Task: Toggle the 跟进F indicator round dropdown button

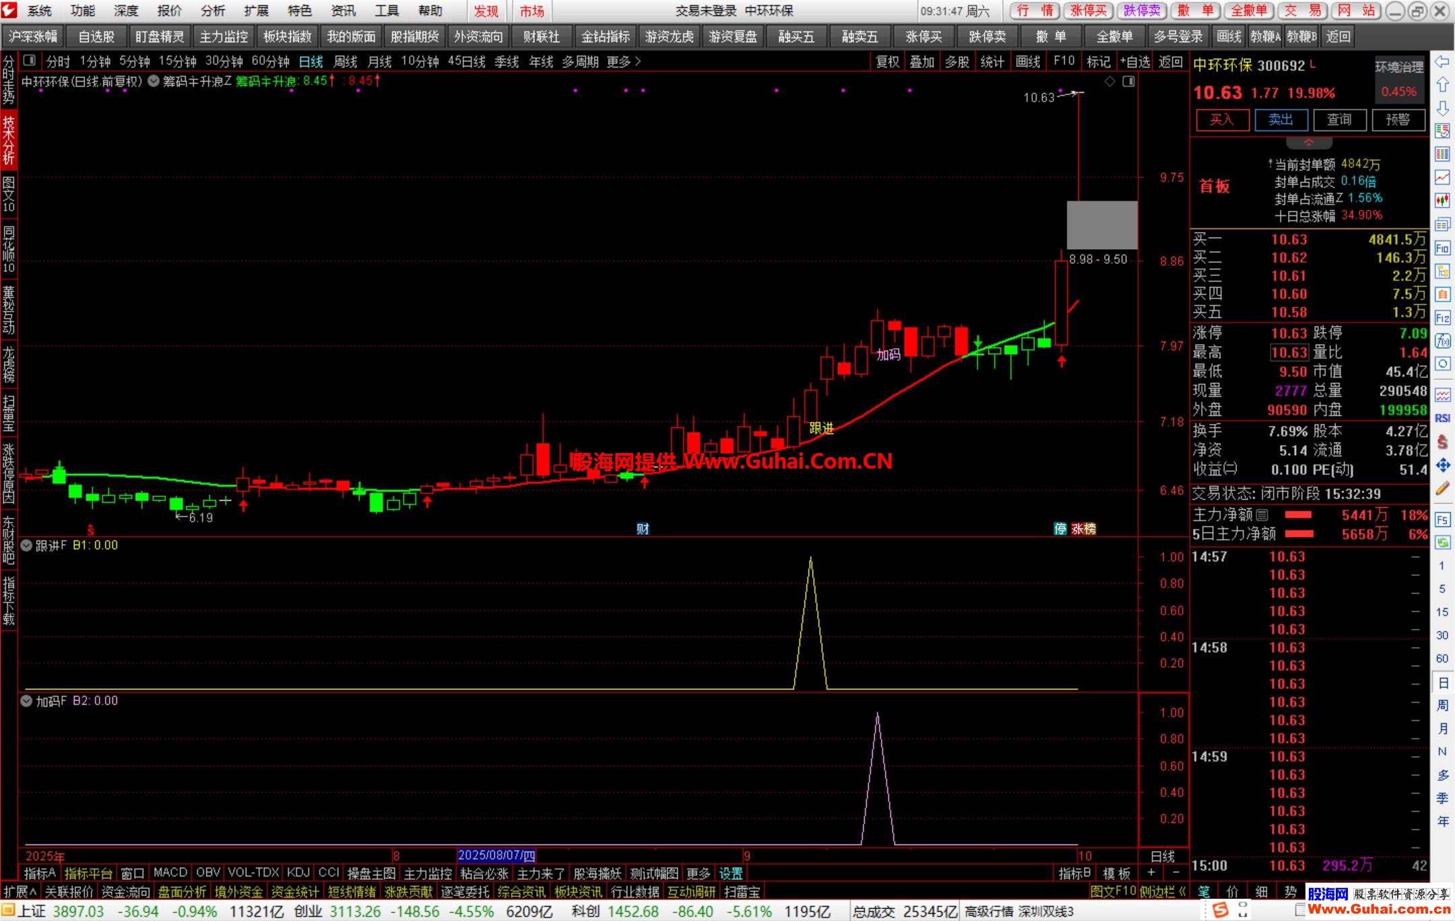Action: pyautogui.click(x=26, y=545)
